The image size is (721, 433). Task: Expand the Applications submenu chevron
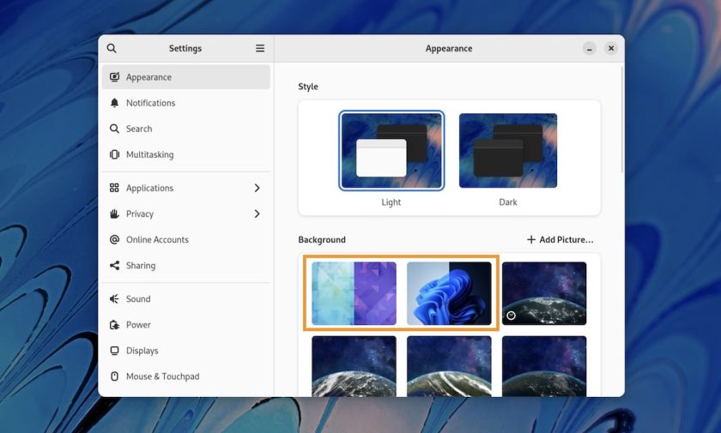click(x=257, y=188)
